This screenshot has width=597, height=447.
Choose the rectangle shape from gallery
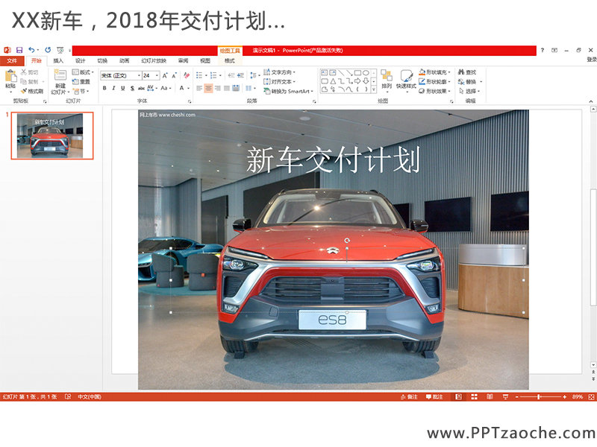click(357, 72)
